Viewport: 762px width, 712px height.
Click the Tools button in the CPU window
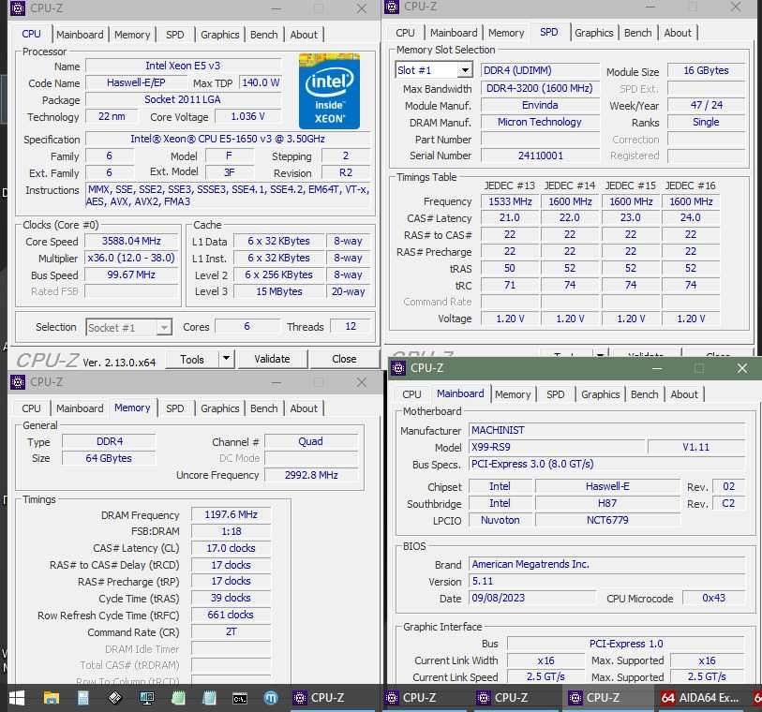tap(192, 359)
